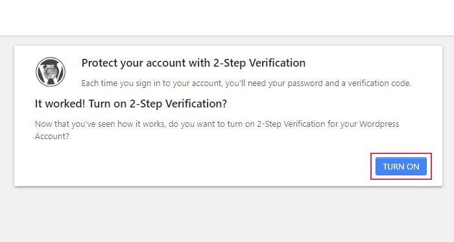
Task: Click the blue TURN ON button
Action: tap(401, 166)
